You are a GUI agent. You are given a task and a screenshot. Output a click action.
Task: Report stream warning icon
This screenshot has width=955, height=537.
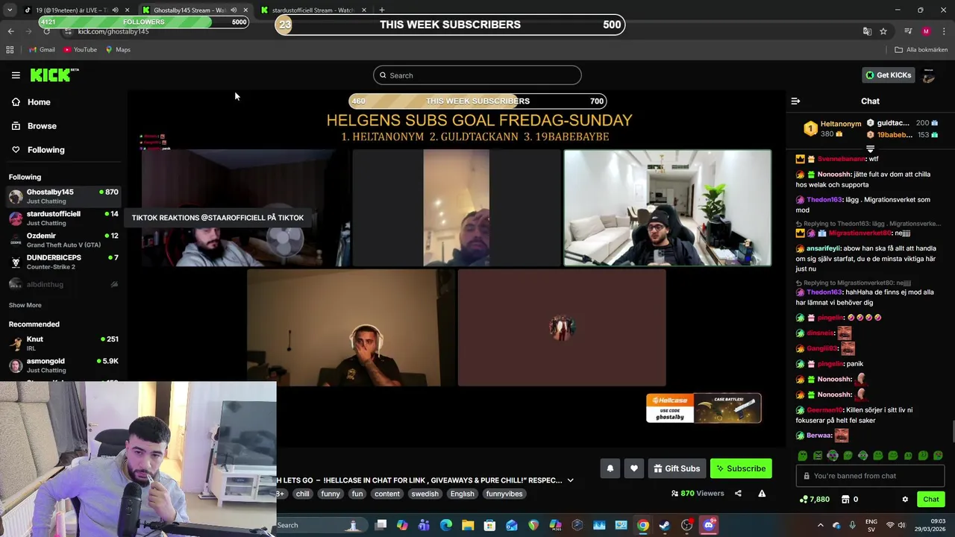pyautogui.click(x=762, y=493)
